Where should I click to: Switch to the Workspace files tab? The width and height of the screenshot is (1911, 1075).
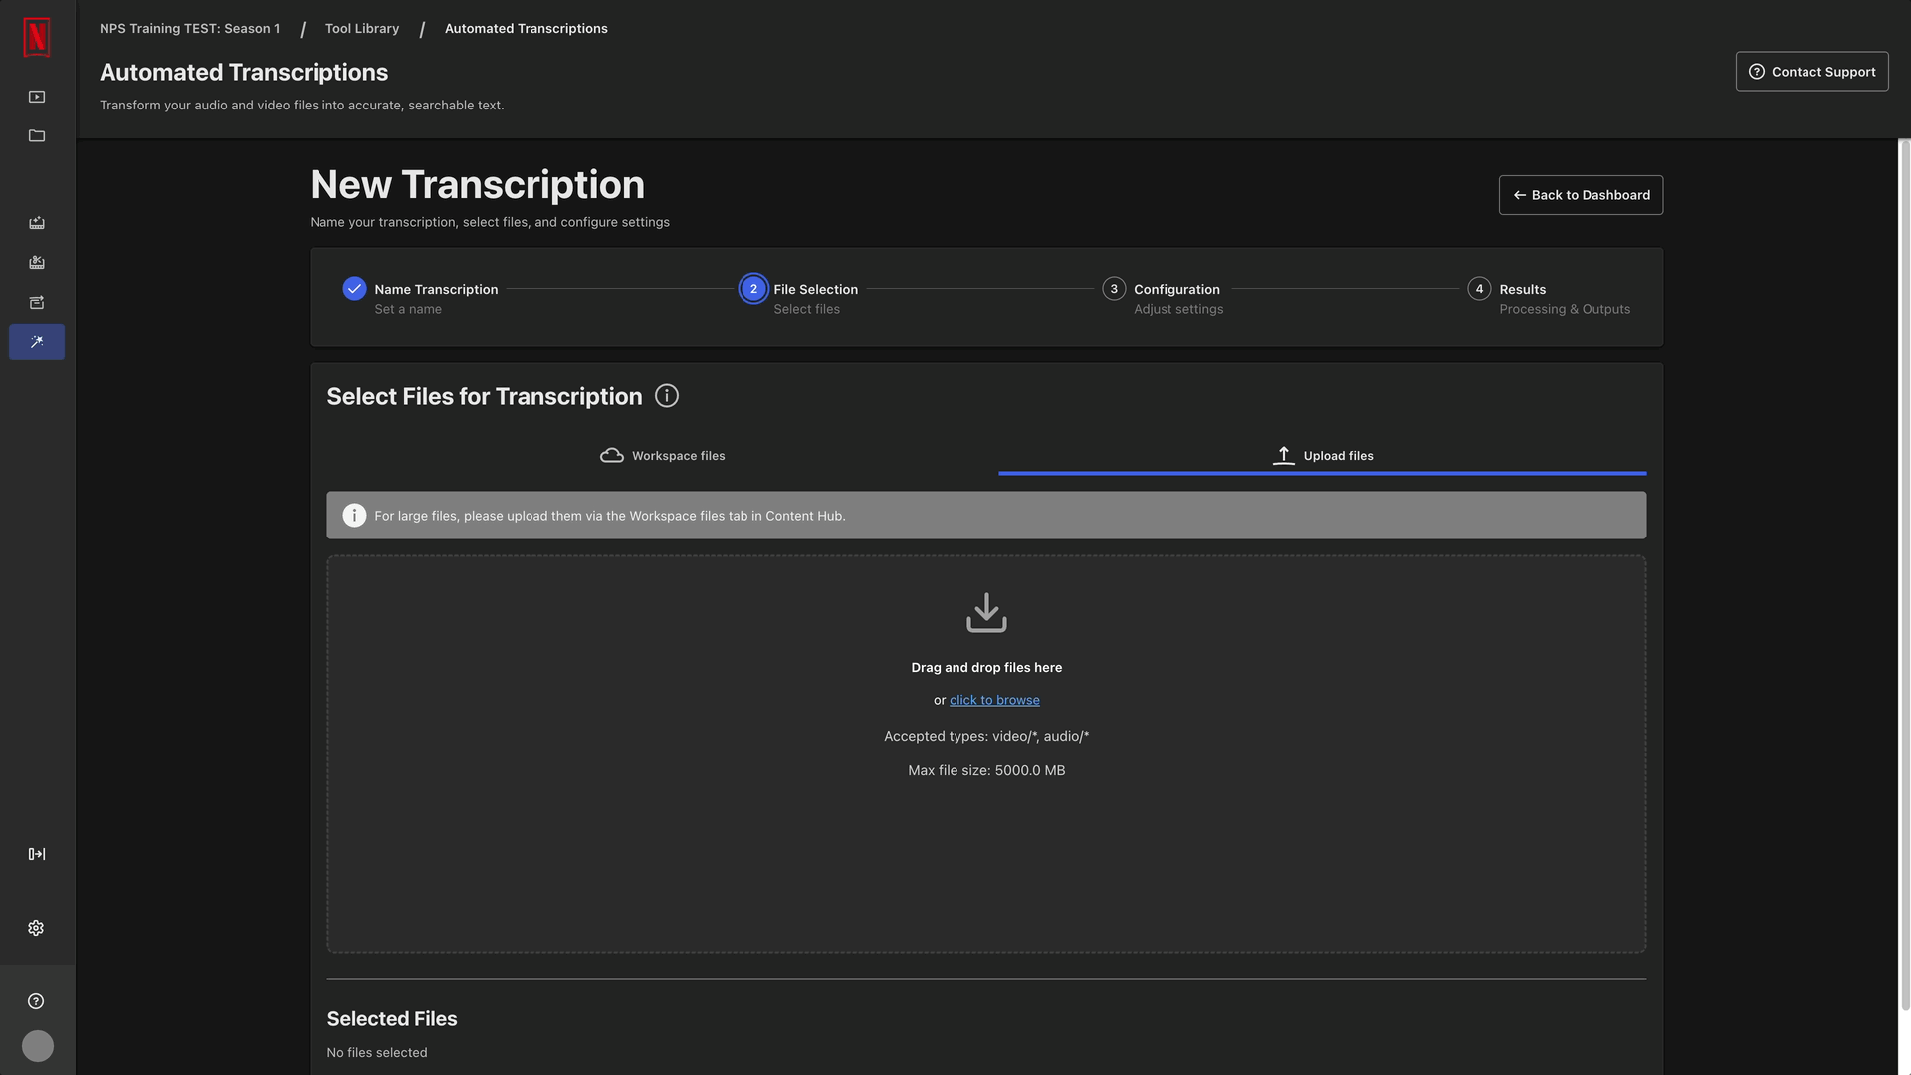point(663,456)
